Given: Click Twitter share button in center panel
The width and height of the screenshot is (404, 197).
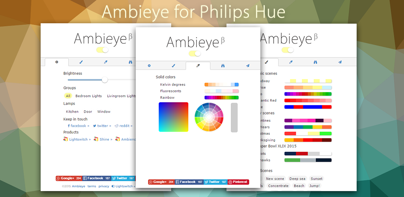Looking at the screenshot, I should (x=216, y=182).
